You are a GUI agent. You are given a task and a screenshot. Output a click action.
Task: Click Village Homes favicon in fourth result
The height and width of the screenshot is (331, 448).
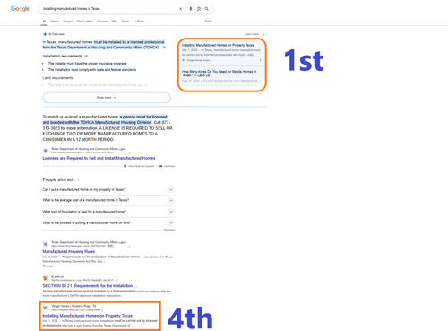tap(46, 308)
